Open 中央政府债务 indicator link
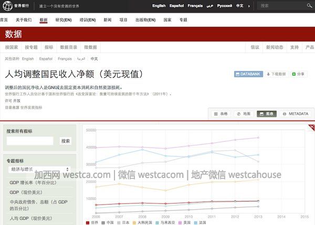This screenshot has height=225, width=315. tap(38, 205)
